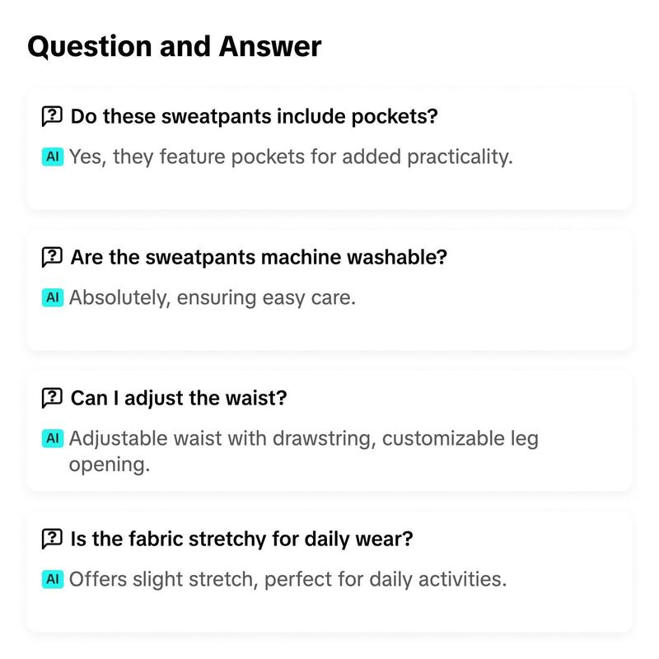
Task: Click the 'Question and Answer' heading
Action: tap(175, 46)
